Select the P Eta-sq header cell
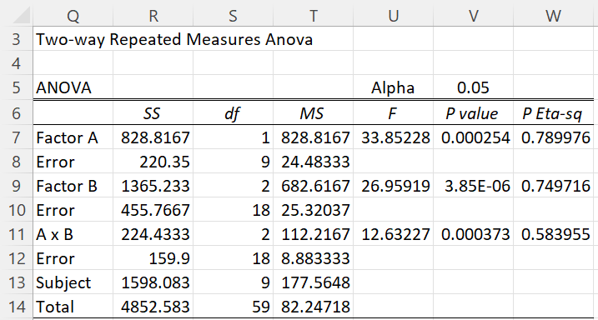 pos(553,113)
